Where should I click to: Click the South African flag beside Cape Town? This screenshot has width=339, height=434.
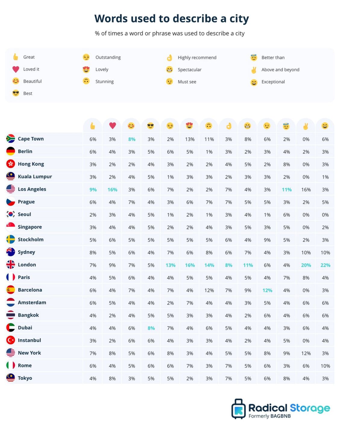pyautogui.click(x=11, y=139)
